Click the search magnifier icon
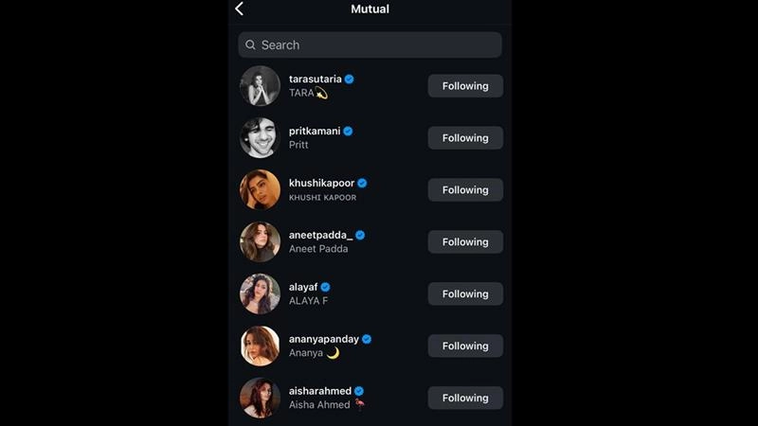 250,44
